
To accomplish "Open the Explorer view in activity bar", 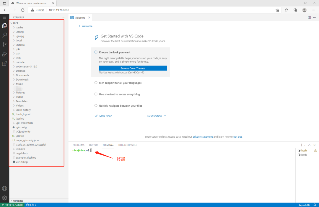I will pos(4,26).
